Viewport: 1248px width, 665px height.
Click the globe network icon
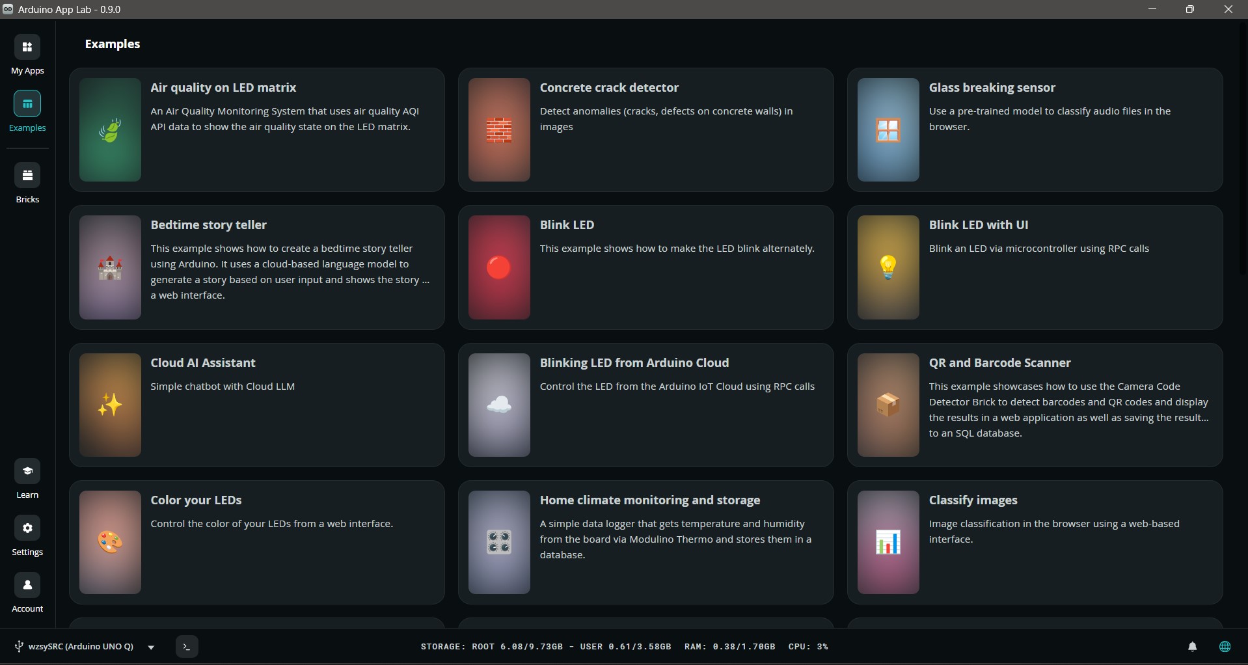point(1225,647)
